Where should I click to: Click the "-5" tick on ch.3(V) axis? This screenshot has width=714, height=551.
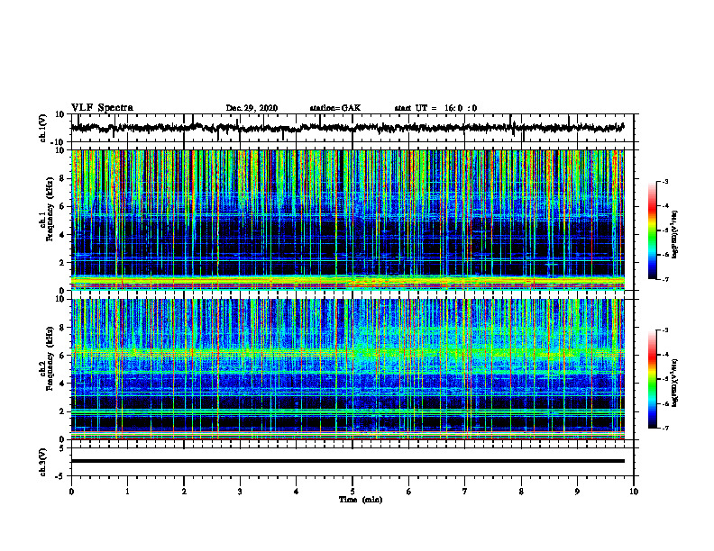[60, 476]
